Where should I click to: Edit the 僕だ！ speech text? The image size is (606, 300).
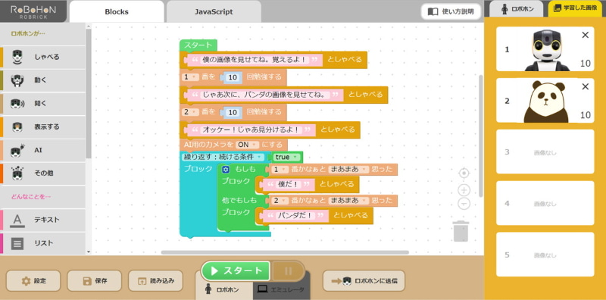tap(289, 184)
